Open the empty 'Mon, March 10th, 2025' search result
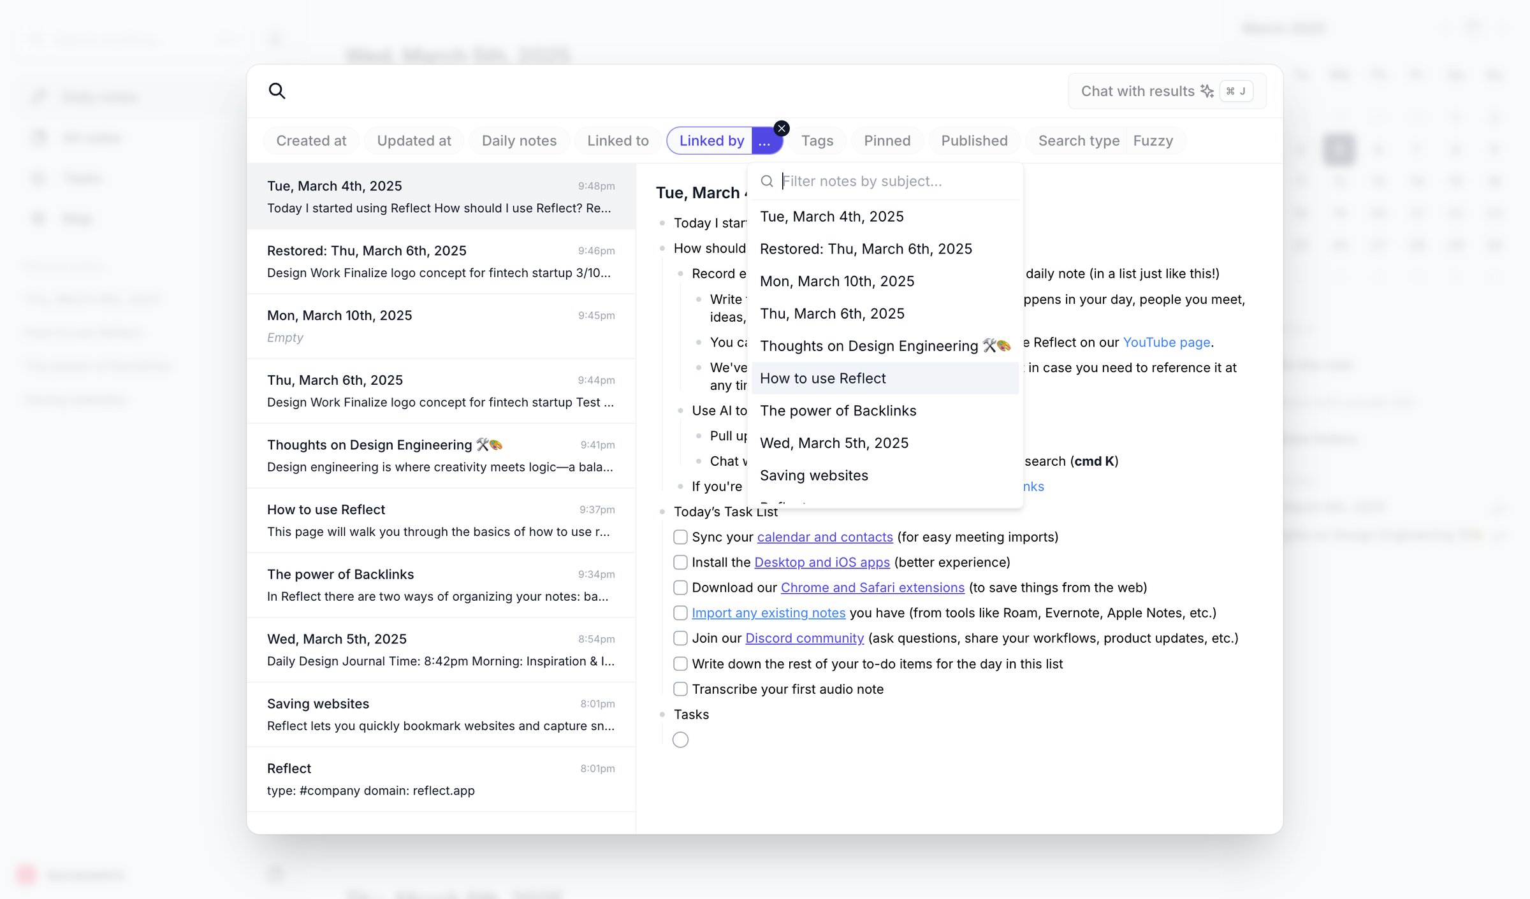1530x899 pixels. click(441, 326)
